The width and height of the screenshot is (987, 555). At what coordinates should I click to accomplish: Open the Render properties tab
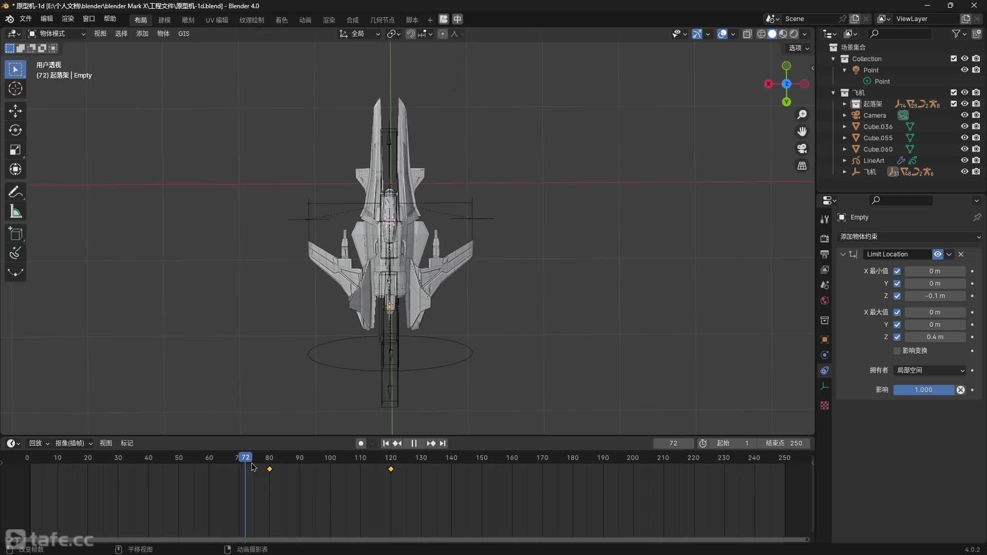825,238
